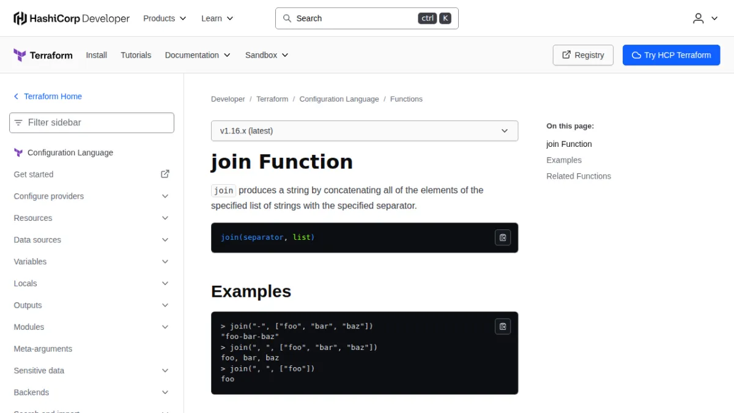Open the Sandbox dropdown menu
The height and width of the screenshot is (413, 734).
coord(267,55)
